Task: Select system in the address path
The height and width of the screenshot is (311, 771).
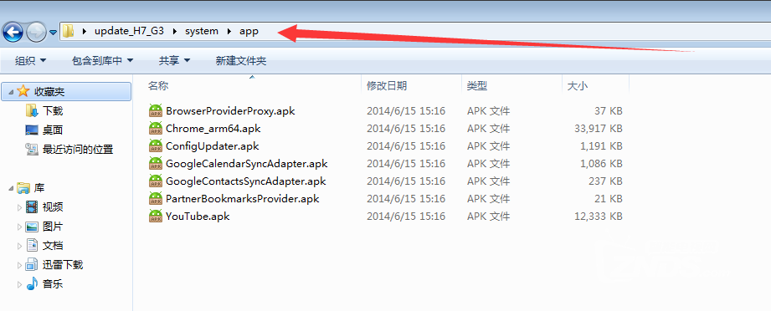Action: pyautogui.click(x=202, y=31)
